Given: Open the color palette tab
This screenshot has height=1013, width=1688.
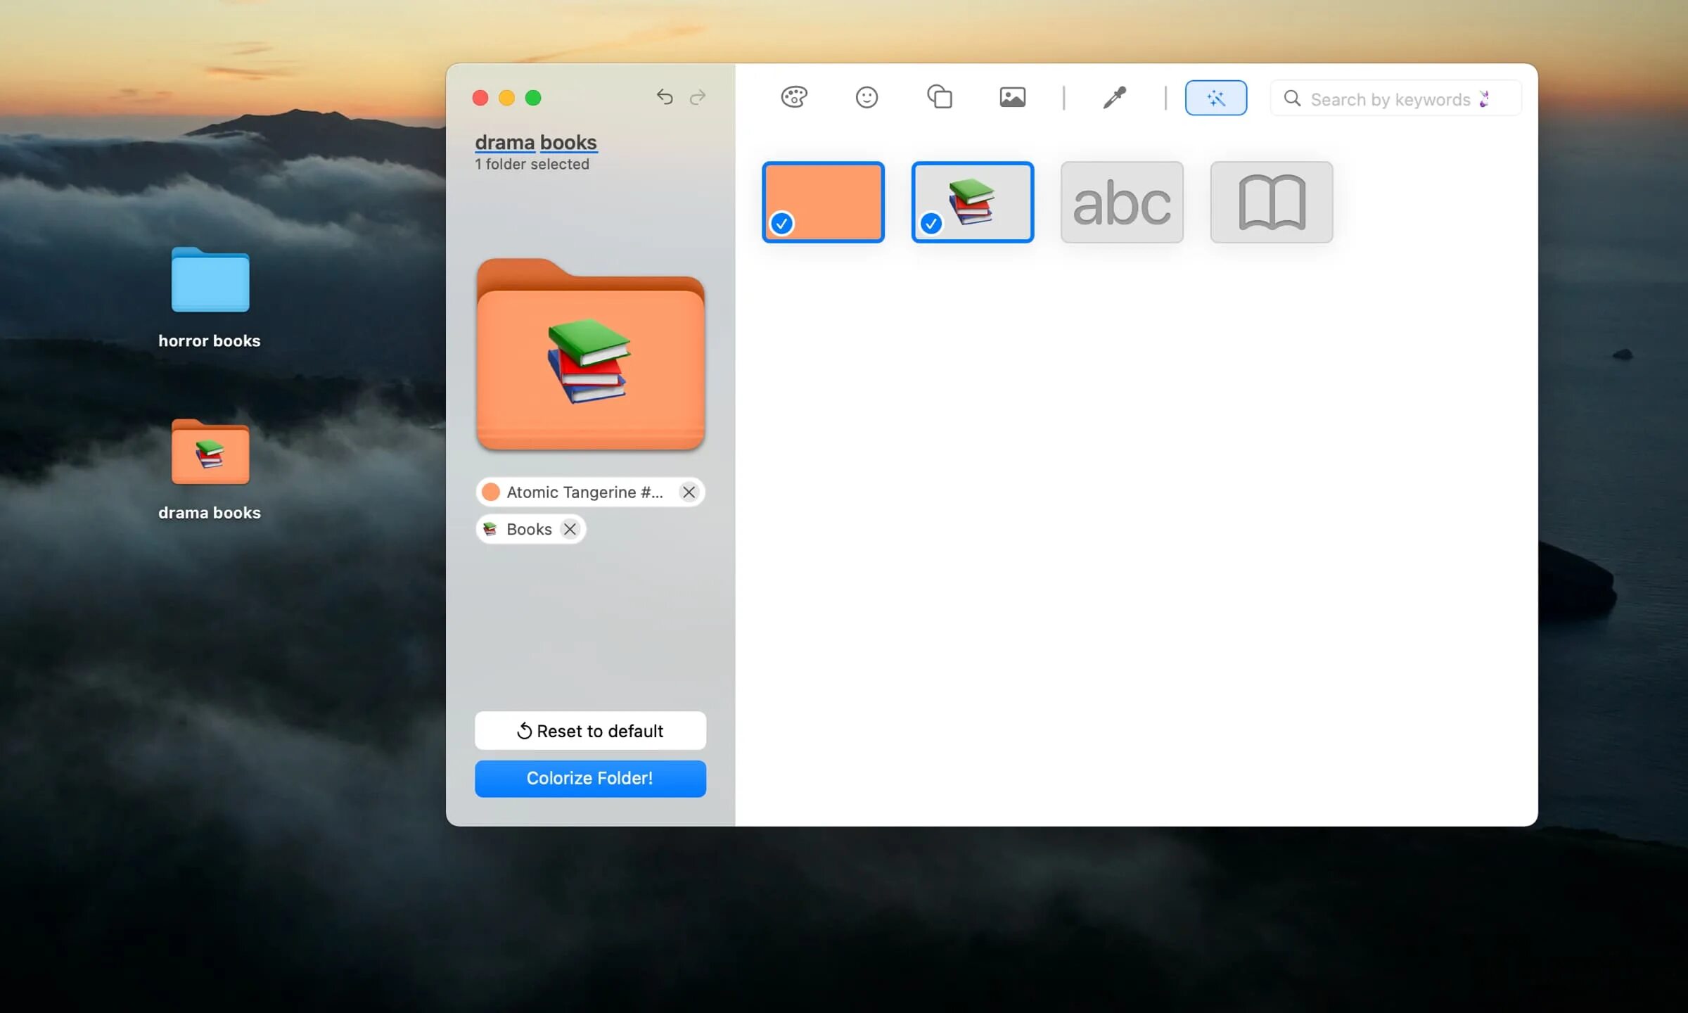Looking at the screenshot, I should [794, 97].
